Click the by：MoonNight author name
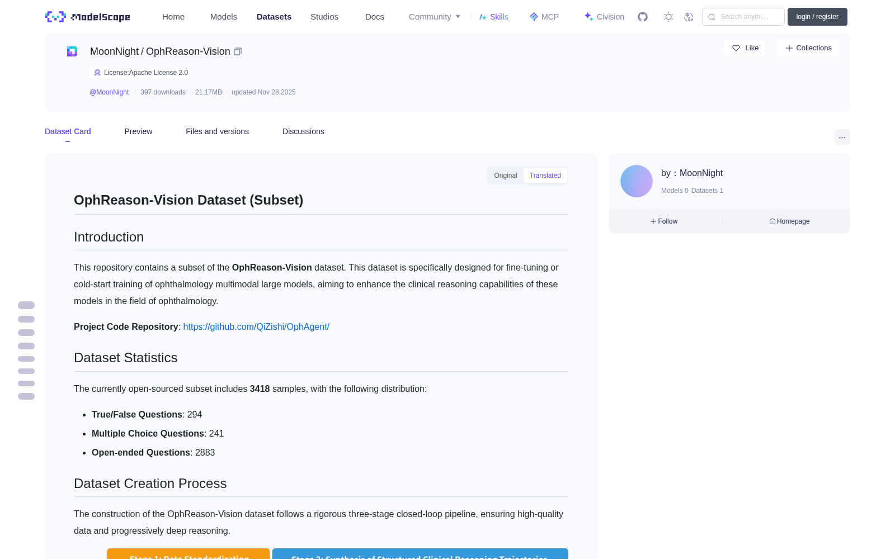Image resolution: width=895 pixels, height=559 pixels. [x=692, y=173]
